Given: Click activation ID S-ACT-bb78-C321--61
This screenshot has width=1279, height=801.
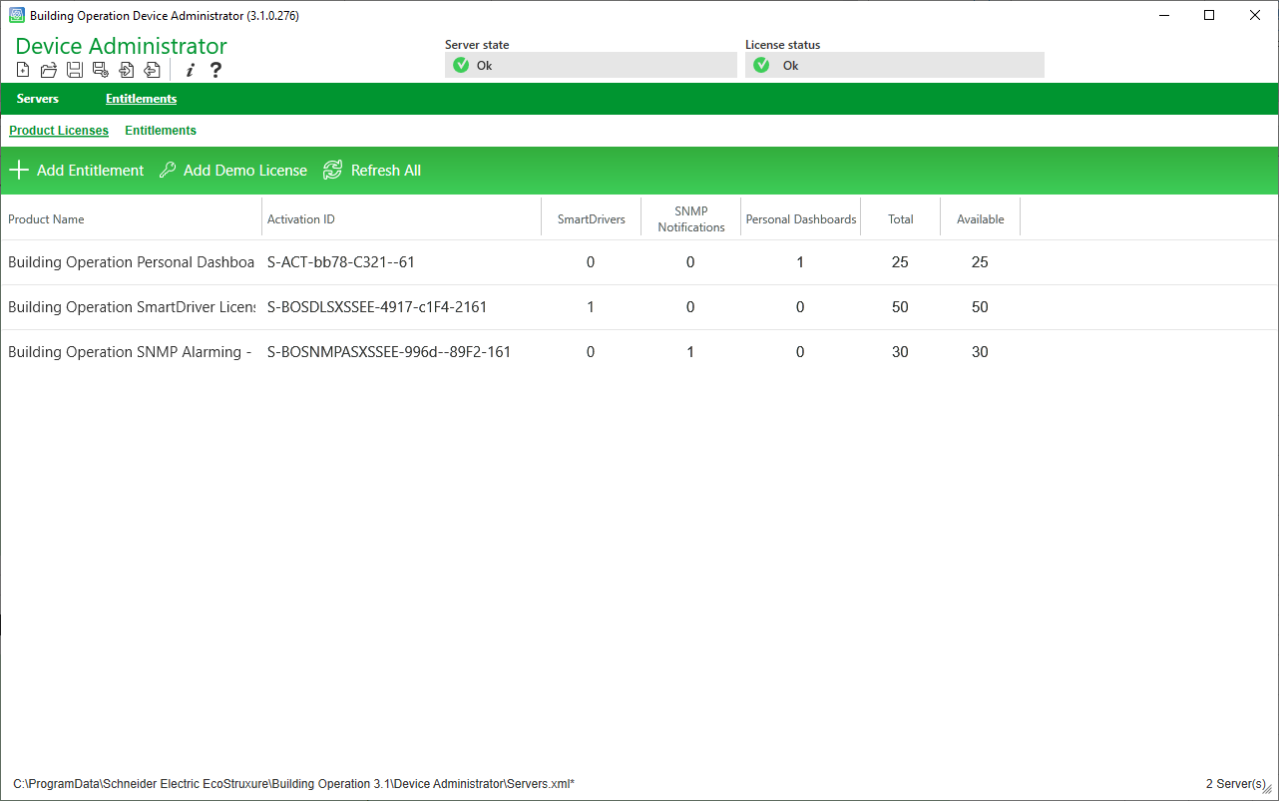Looking at the screenshot, I should click(x=341, y=262).
